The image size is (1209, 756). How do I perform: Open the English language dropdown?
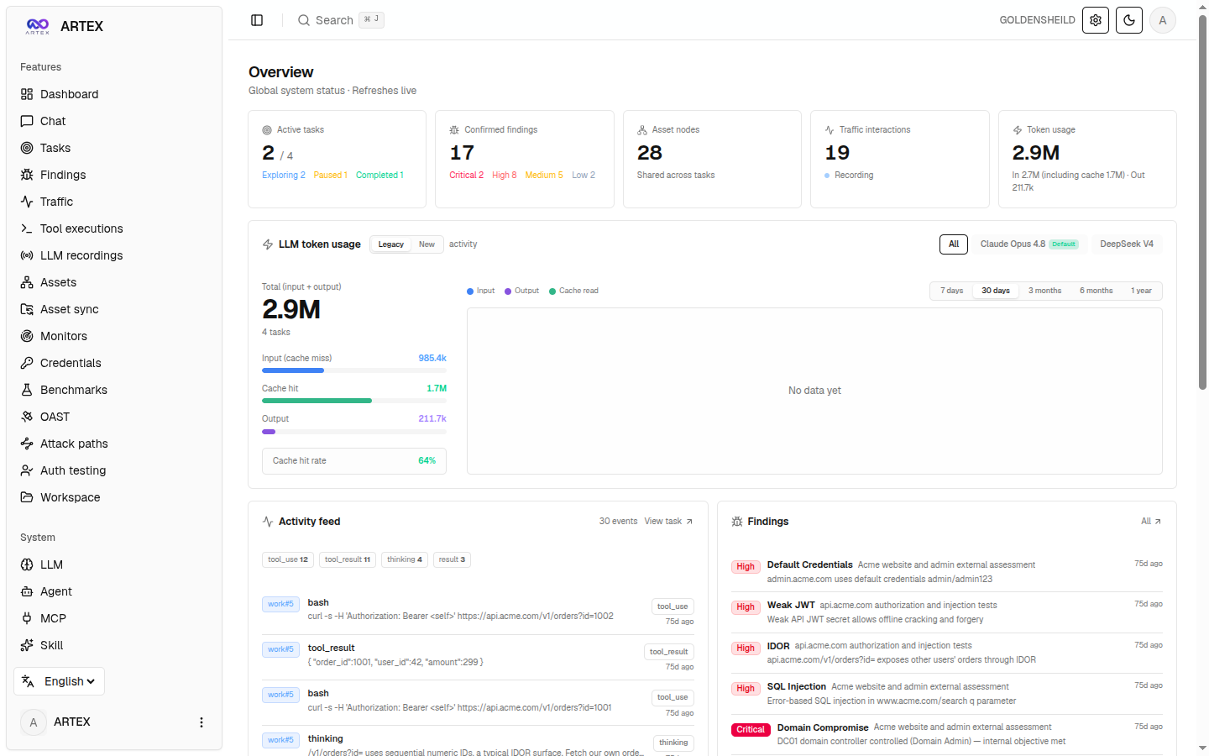point(59,681)
